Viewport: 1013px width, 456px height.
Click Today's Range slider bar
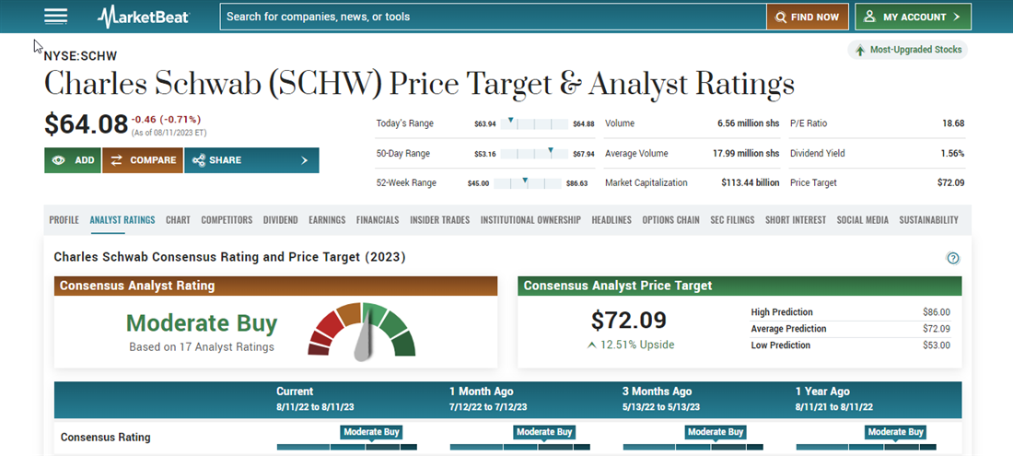533,124
